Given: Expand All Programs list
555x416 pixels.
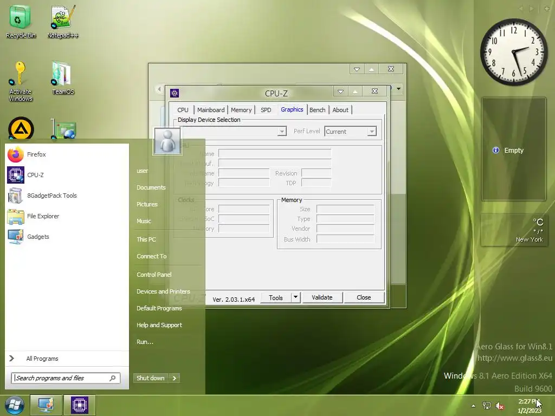Looking at the screenshot, I should point(67,359).
